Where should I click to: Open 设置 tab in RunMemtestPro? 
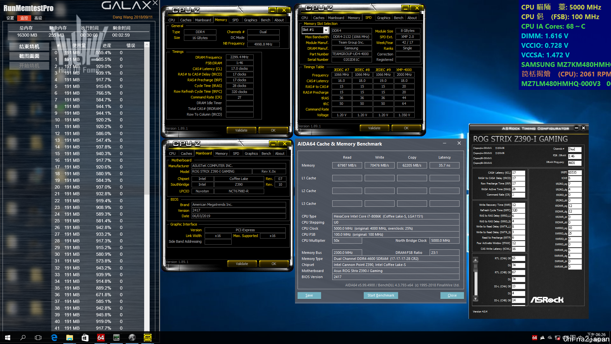10,18
